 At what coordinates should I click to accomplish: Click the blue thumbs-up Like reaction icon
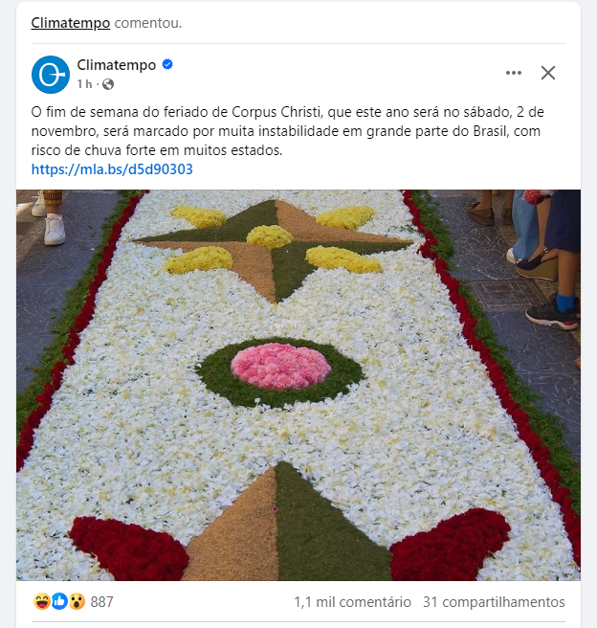pyautogui.click(x=59, y=601)
